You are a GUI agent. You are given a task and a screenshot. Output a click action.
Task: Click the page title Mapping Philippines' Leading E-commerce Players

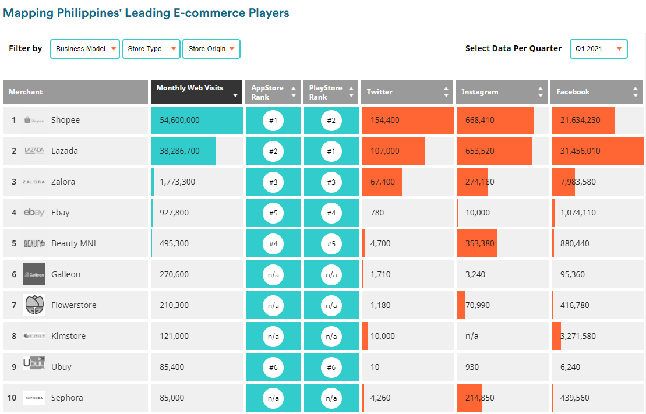pyautogui.click(x=146, y=13)
